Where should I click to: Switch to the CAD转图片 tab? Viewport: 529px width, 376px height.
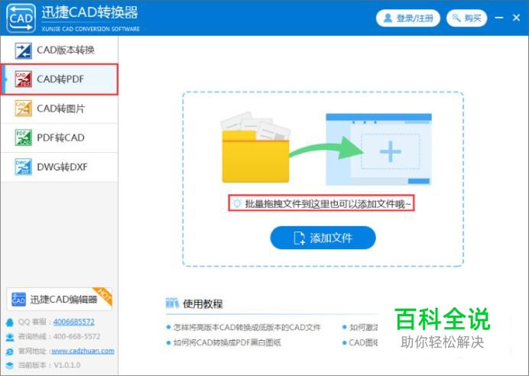coord(60,109)
